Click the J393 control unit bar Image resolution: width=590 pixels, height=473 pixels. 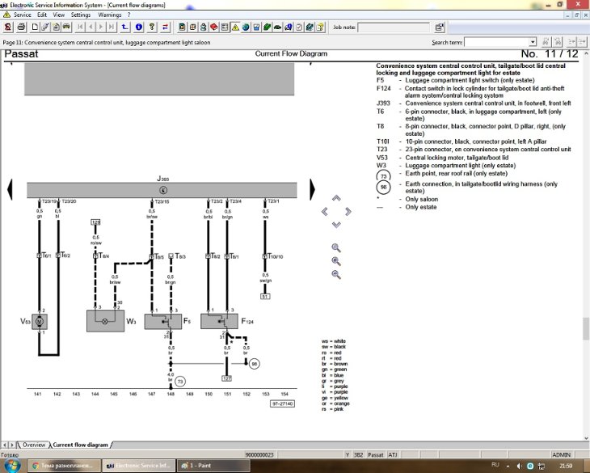pyautogui.click(x=162, y=190)
